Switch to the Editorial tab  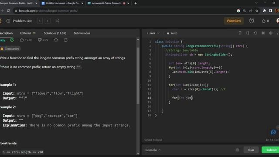28,33
